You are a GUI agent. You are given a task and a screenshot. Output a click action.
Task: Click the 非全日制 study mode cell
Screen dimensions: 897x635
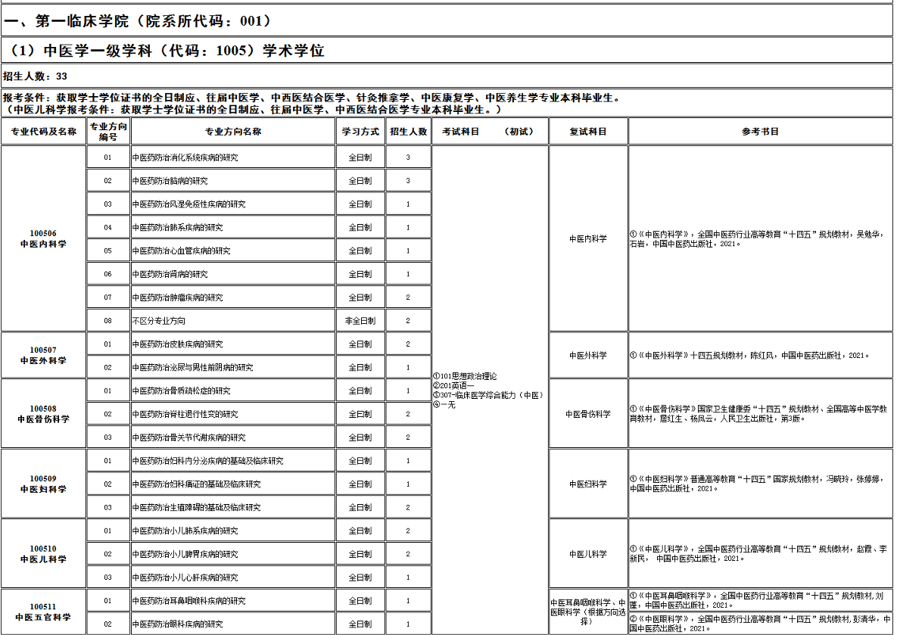360,321
